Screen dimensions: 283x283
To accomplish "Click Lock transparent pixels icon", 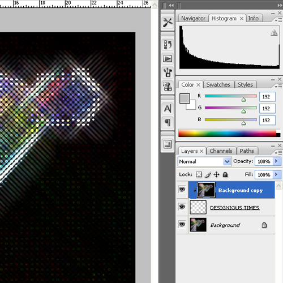I will pos(199,174).
